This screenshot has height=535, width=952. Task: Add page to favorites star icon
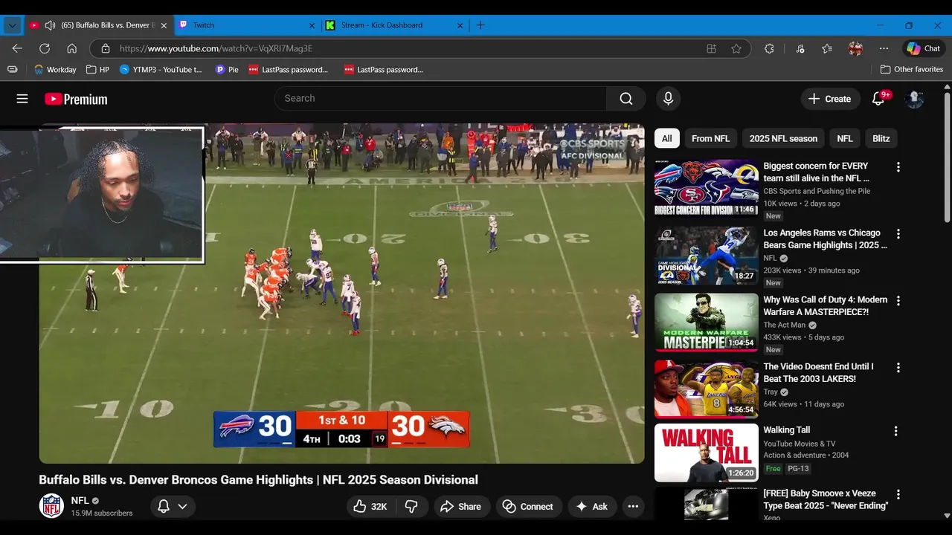[736, 48]
